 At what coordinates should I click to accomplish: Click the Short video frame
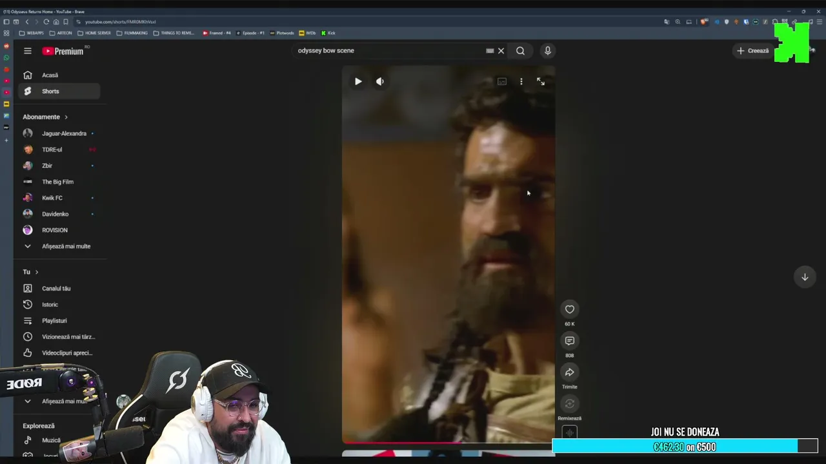(x=448, y=255)
